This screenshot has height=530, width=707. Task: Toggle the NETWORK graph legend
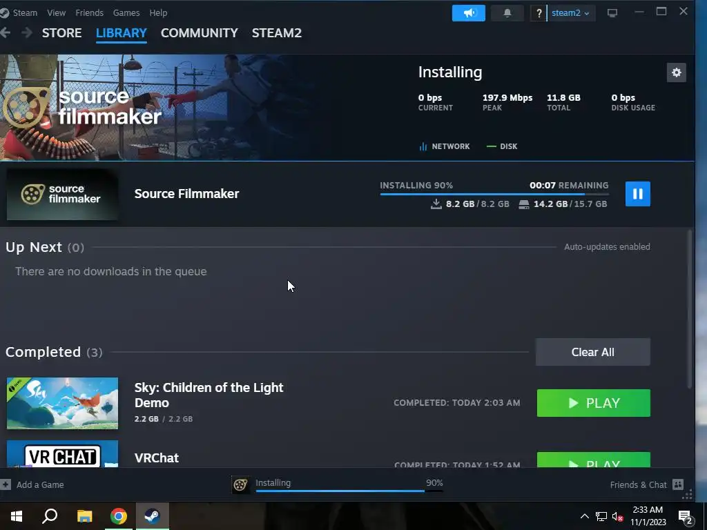pos(445,146)
